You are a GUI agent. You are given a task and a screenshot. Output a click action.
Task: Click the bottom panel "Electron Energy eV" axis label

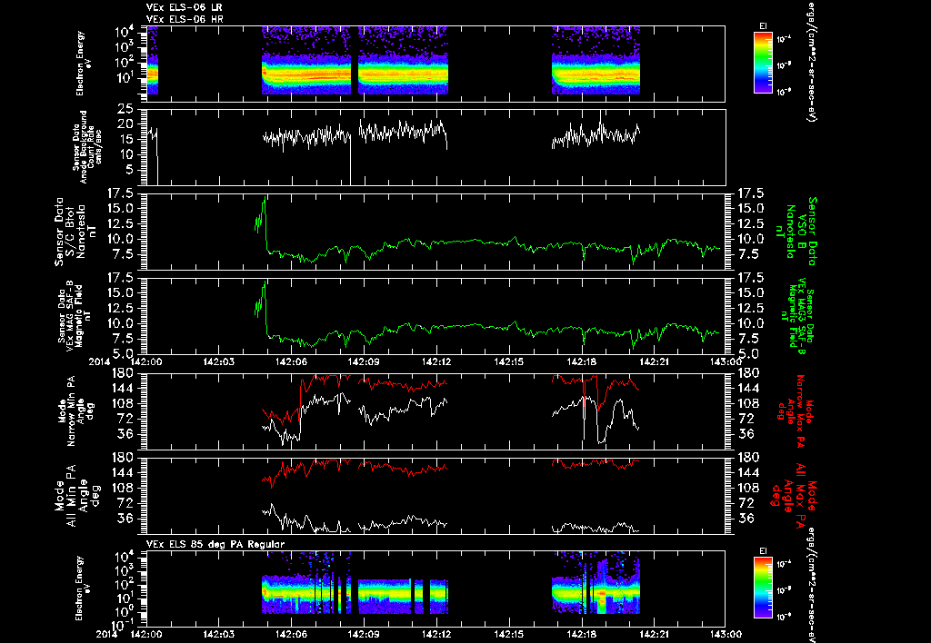(84, 589)
